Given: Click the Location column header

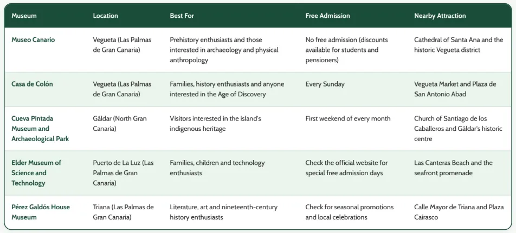Looking at the screenshot, I should coord(105,16).
